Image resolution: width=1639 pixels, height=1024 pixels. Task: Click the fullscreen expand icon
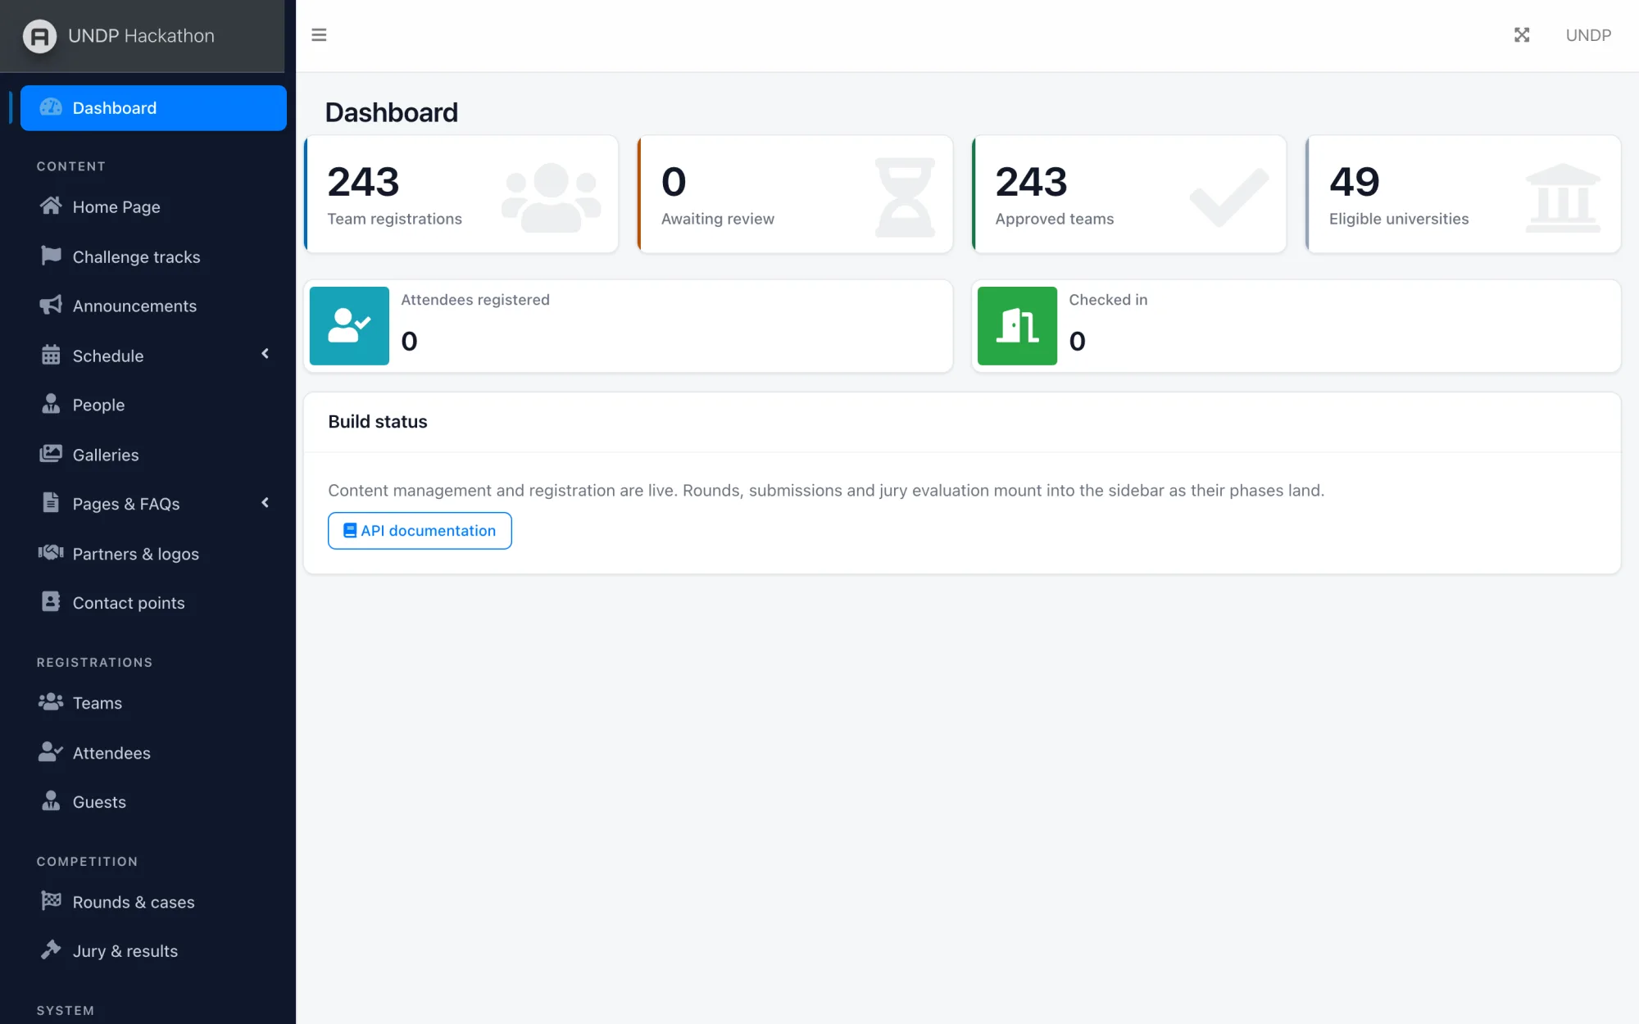pos(1522,35)
